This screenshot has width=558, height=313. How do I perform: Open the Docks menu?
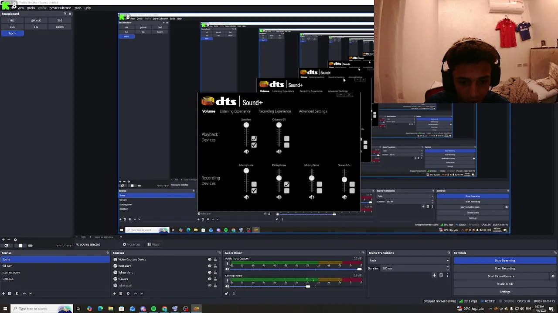pos(31,8)
